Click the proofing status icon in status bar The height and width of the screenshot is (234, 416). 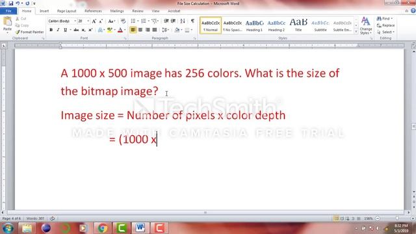point(53,218)
